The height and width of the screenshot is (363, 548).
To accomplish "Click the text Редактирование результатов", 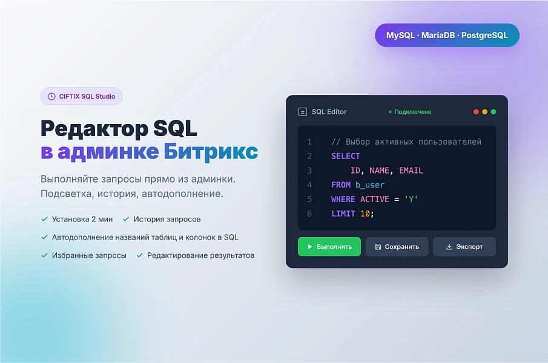I will (x=200, y=255).
